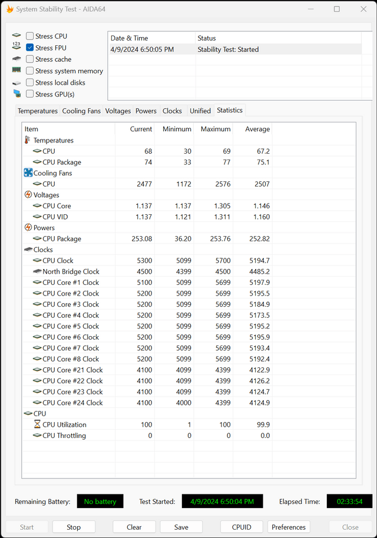377x538 pixels.
Task: Click the Date & Time column header
Action: point(152,38)
